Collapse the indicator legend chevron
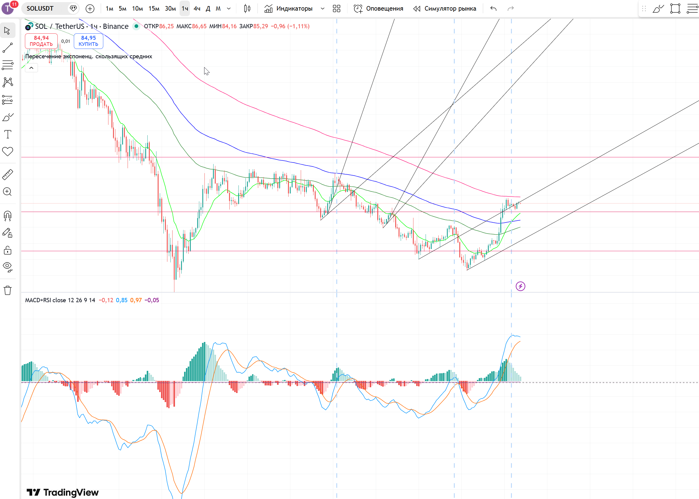 31,68
